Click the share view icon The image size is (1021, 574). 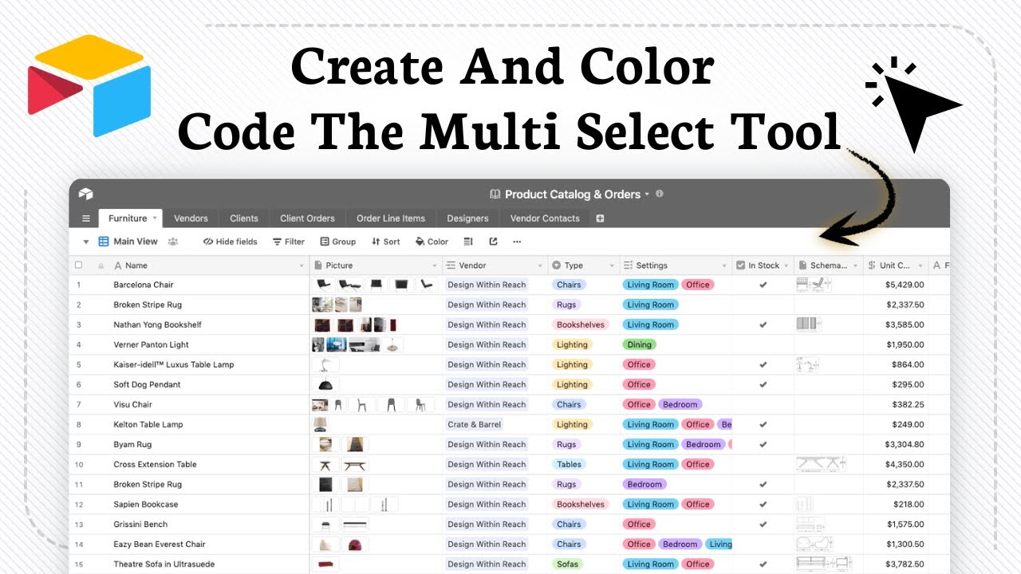[x=493, y=242]
